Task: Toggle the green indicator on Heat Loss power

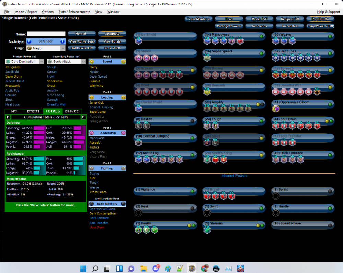Action: point(330,54)
